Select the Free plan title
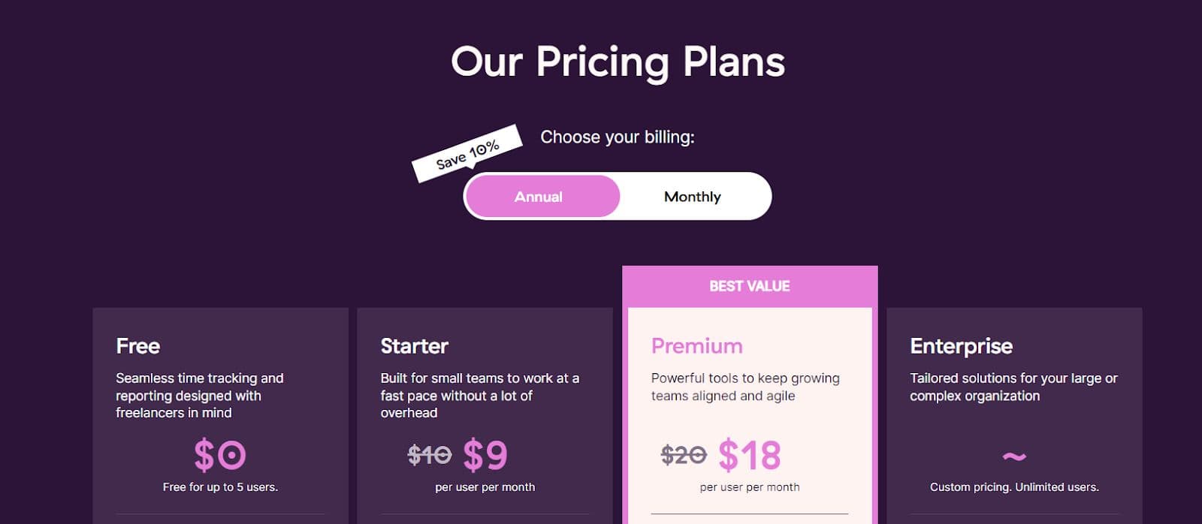The image size is (1202, 524). point(138,346)
